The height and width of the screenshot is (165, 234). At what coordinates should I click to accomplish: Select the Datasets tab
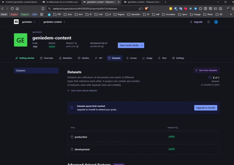coord(114,58)
